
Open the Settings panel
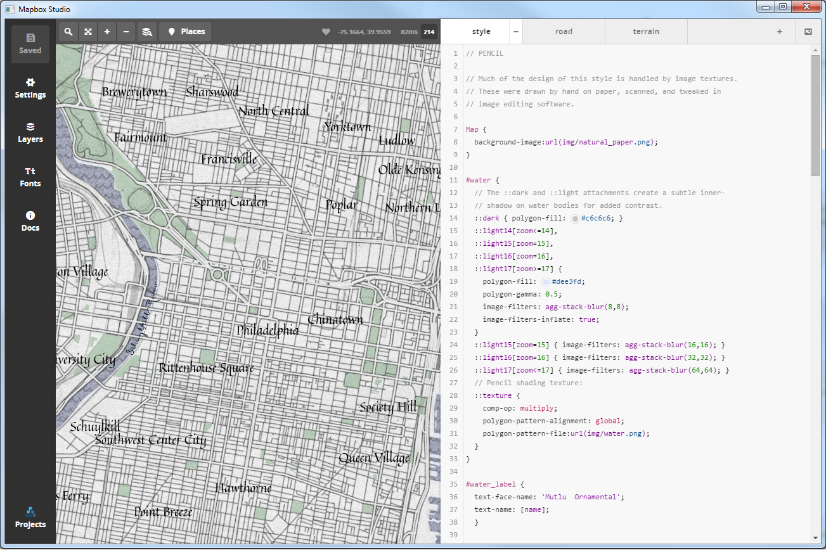click(x=30, y=89)
